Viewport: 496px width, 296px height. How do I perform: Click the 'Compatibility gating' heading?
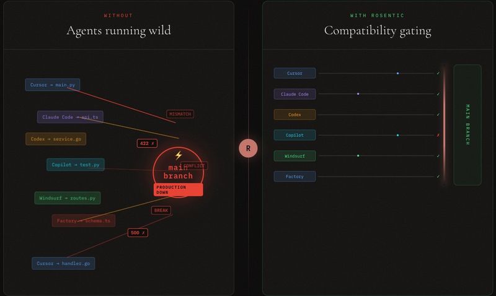coord(378,31)
